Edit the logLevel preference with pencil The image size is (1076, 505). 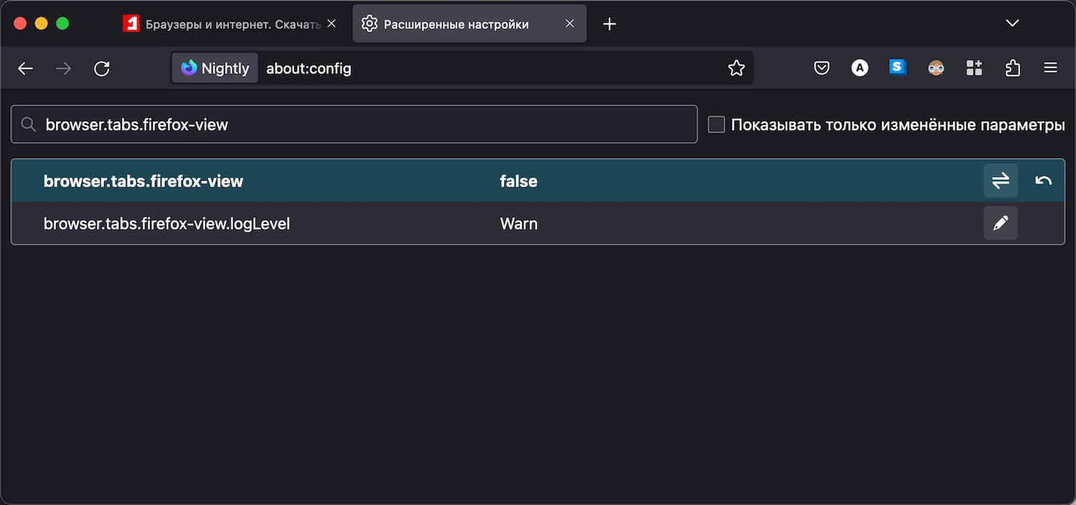1000,223
